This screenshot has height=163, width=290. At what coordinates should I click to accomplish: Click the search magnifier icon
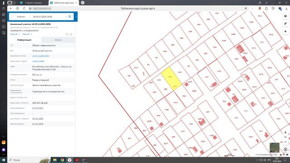tap(70, 17)
